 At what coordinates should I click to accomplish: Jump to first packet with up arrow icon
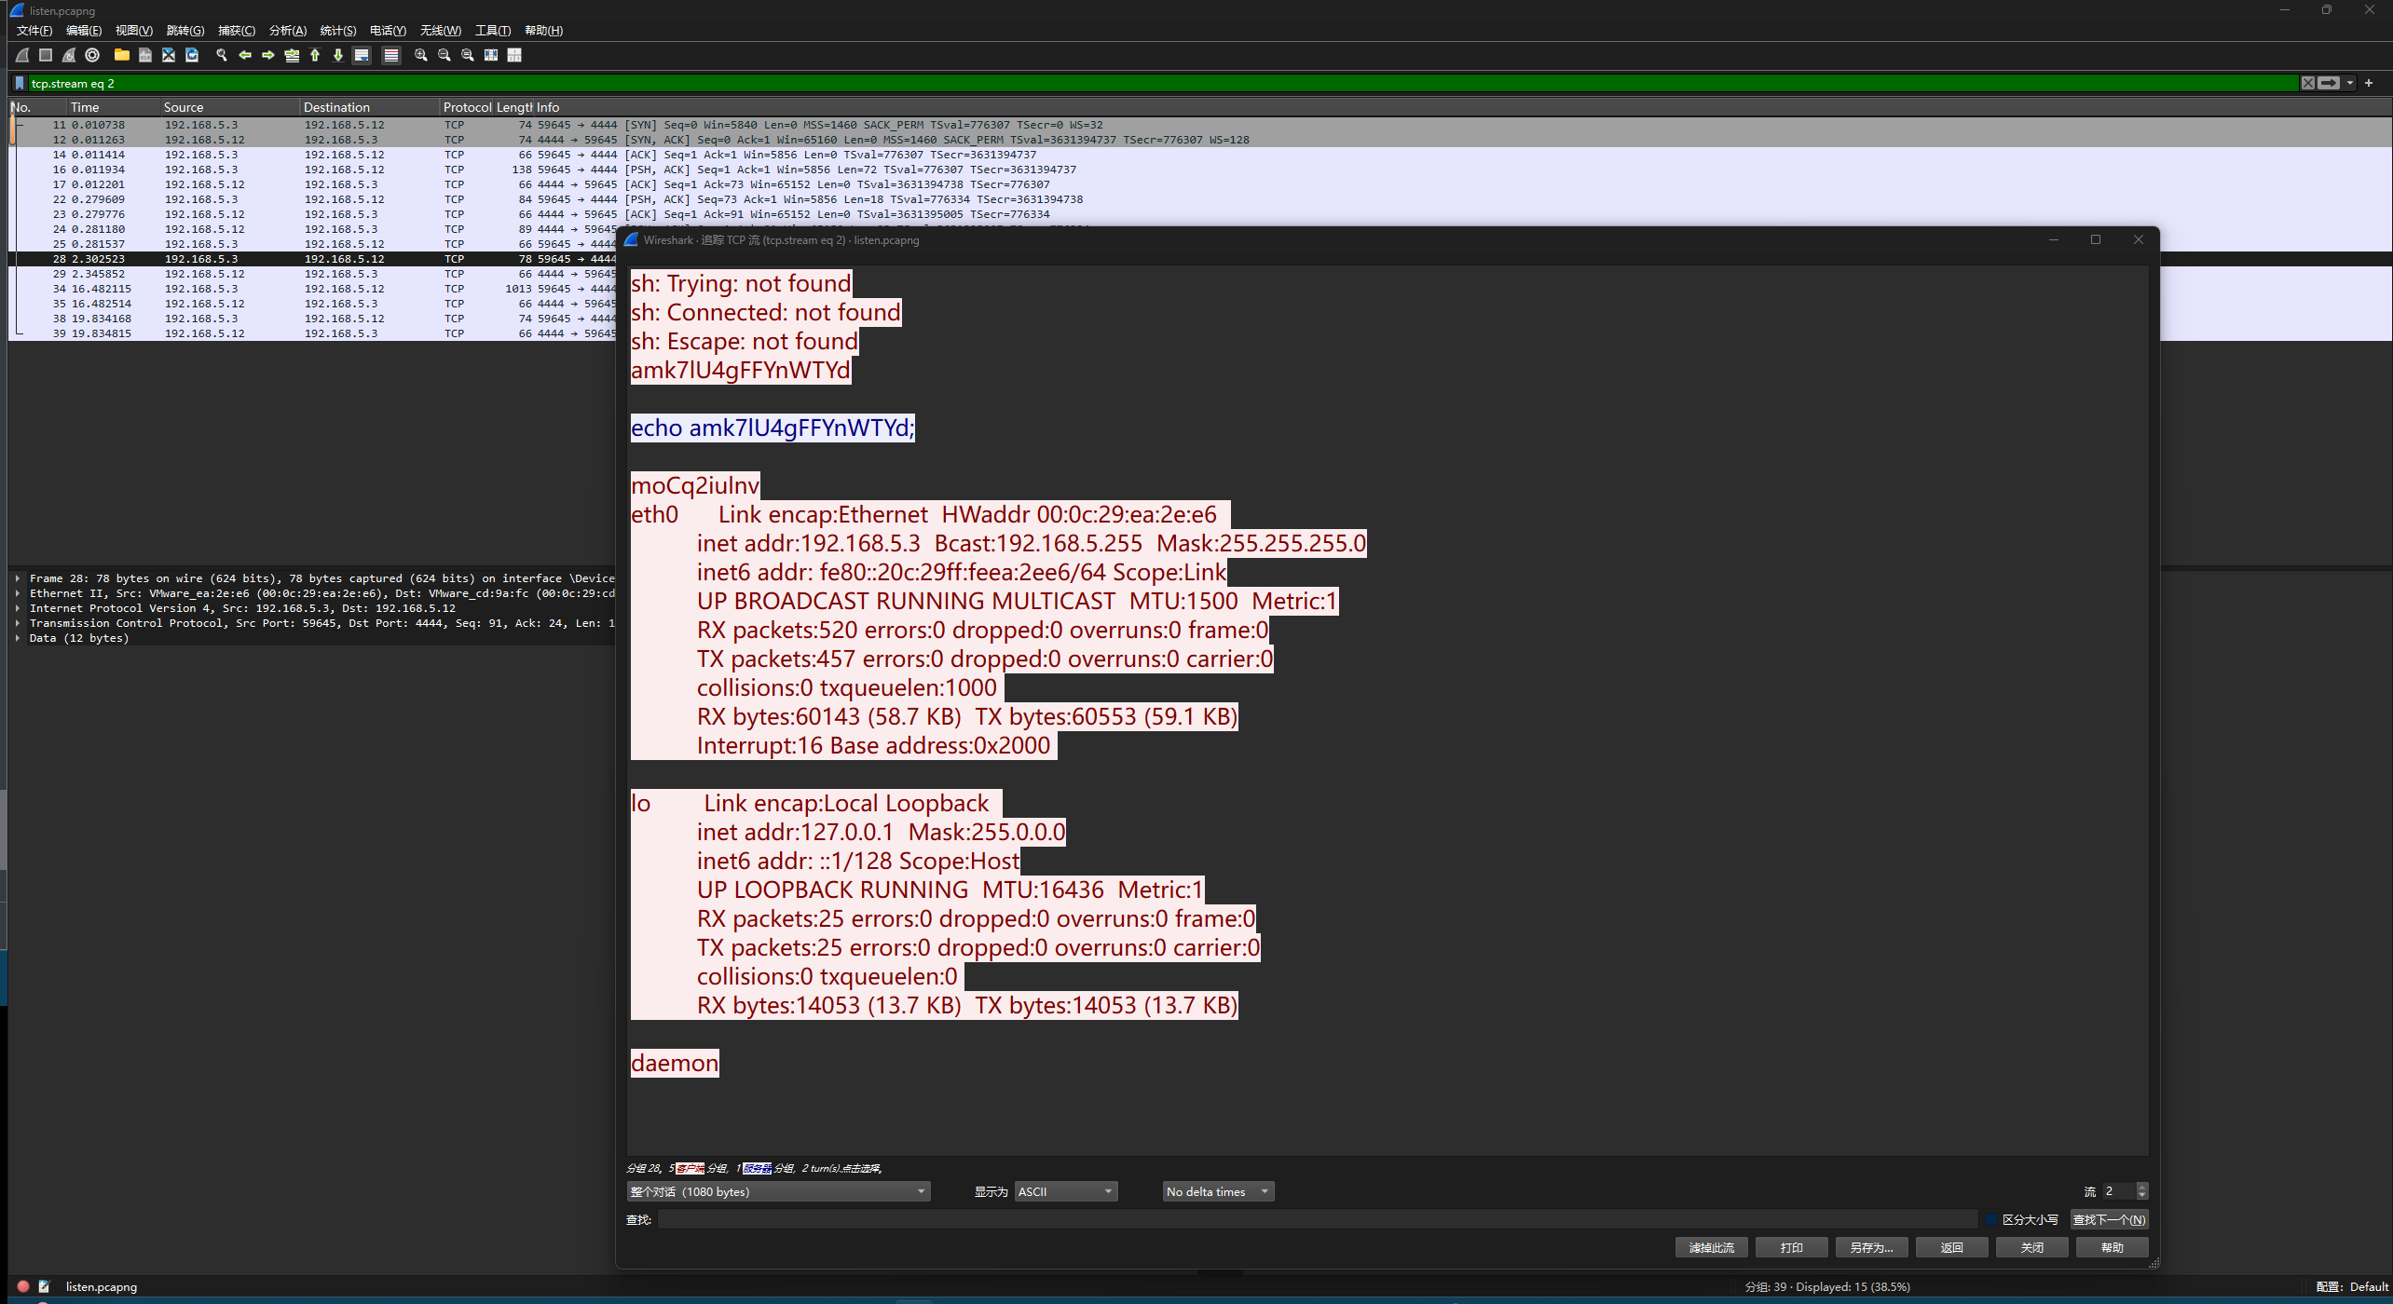[x=315, y=55]
